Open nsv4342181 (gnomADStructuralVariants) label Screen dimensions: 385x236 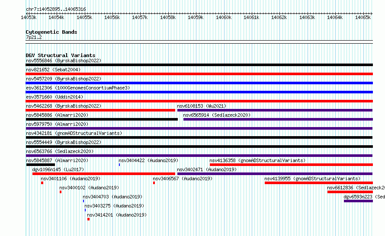pyautogui.click(x=74, y=133)
